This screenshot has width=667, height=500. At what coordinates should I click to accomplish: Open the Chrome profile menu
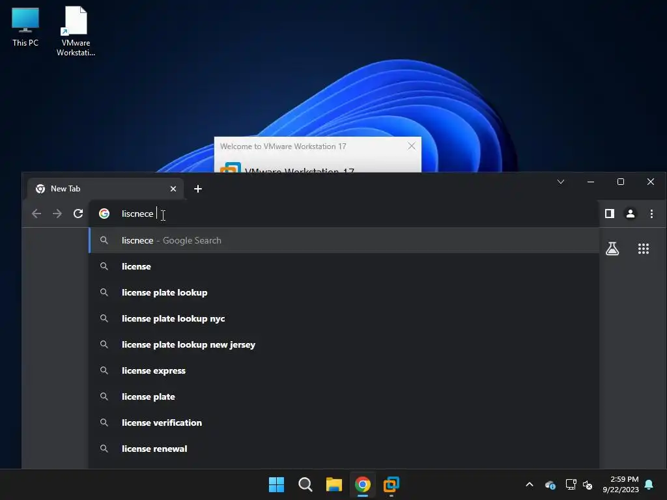tap(631, 214)
